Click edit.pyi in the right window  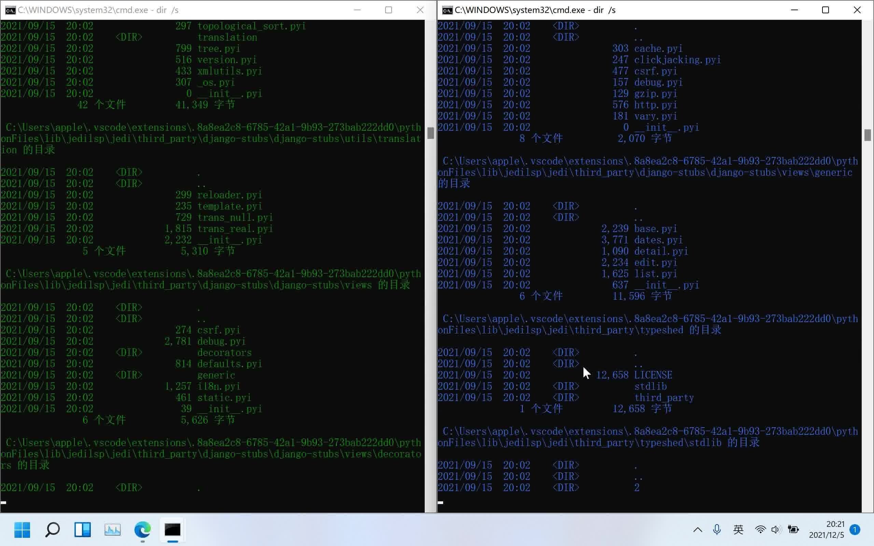(655, 262)
